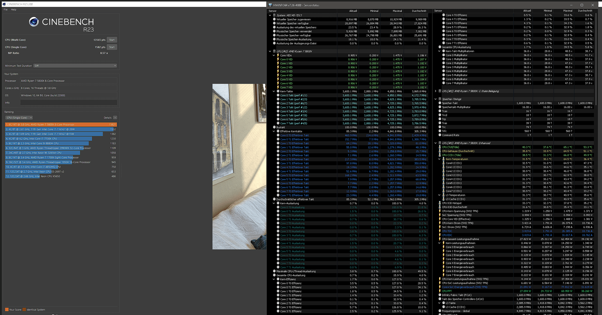Collapse the Kern-Leistungsaufnahmen group

click(439, 243)
